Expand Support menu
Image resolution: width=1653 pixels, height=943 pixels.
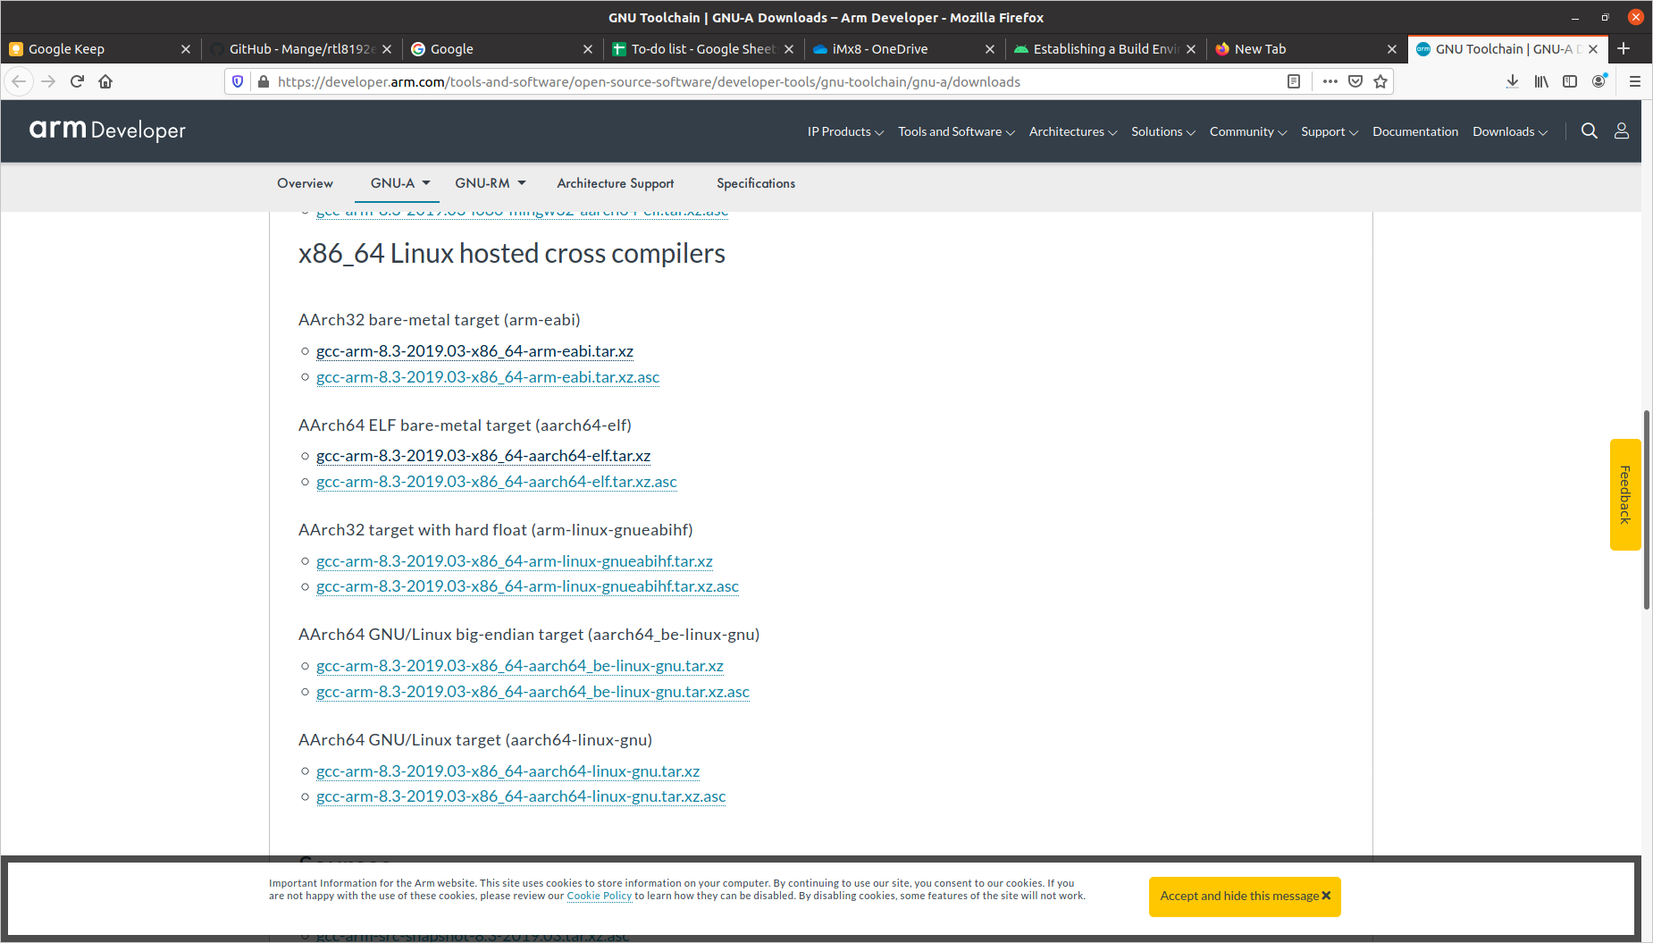pyautogui.click(x=1330, y=131)
